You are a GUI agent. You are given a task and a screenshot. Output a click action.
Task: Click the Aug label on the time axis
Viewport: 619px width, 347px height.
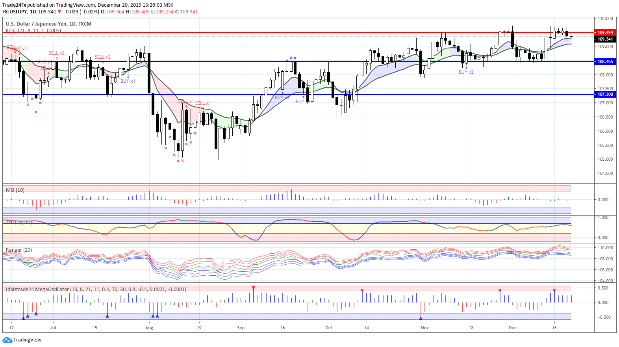[149, 328]
